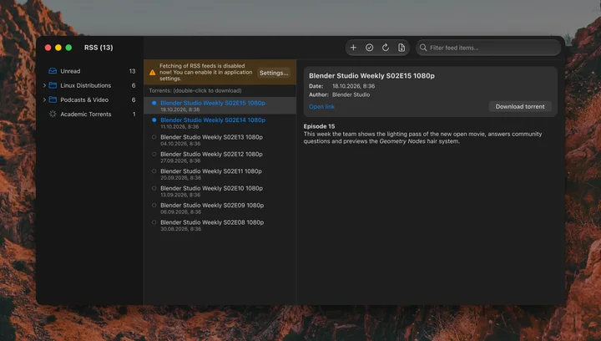Toggle read circle for S02E09 item
This screenshot has height=341, width=601.
click(x=154, y=206)
